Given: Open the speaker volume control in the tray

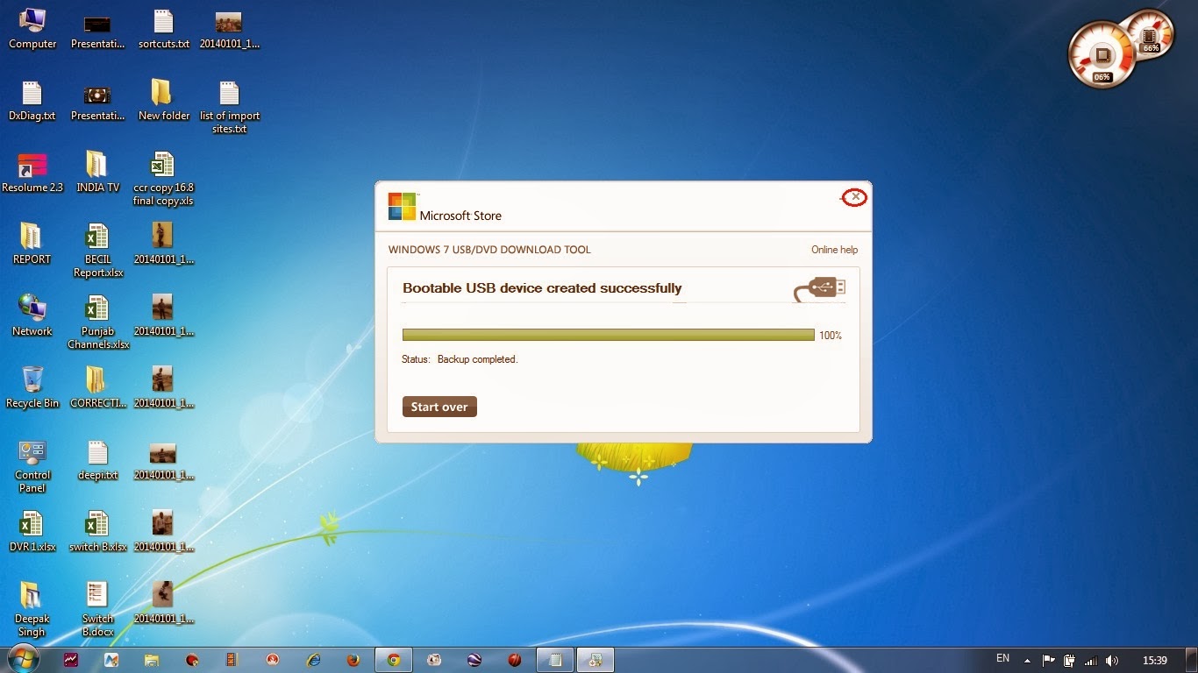Looking at the screenshot, I should [x=1113, y=660].
